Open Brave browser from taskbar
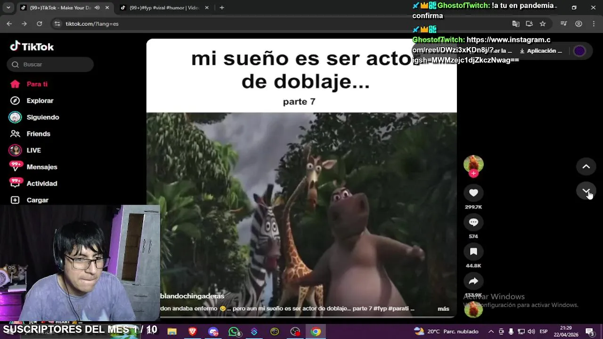Image resolution: width=603 pixels, height=339 pixels. pos(192,331)
